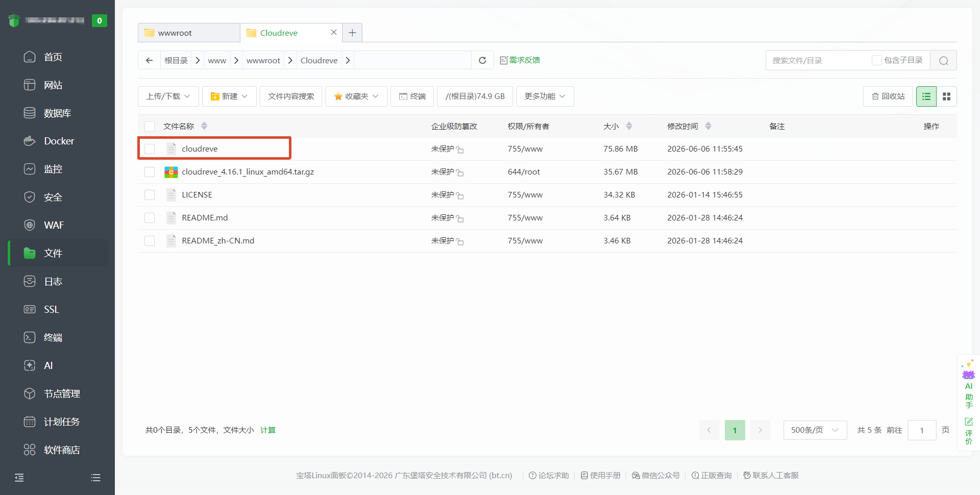Click 计算 to calculate total size
980x495 pixels.
pyautogui.click(x=268, y=430)
